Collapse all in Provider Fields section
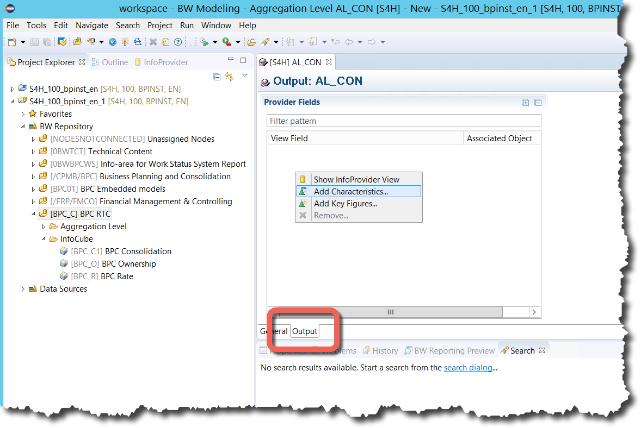Screen dimensions: 641x428 point(538,103)
